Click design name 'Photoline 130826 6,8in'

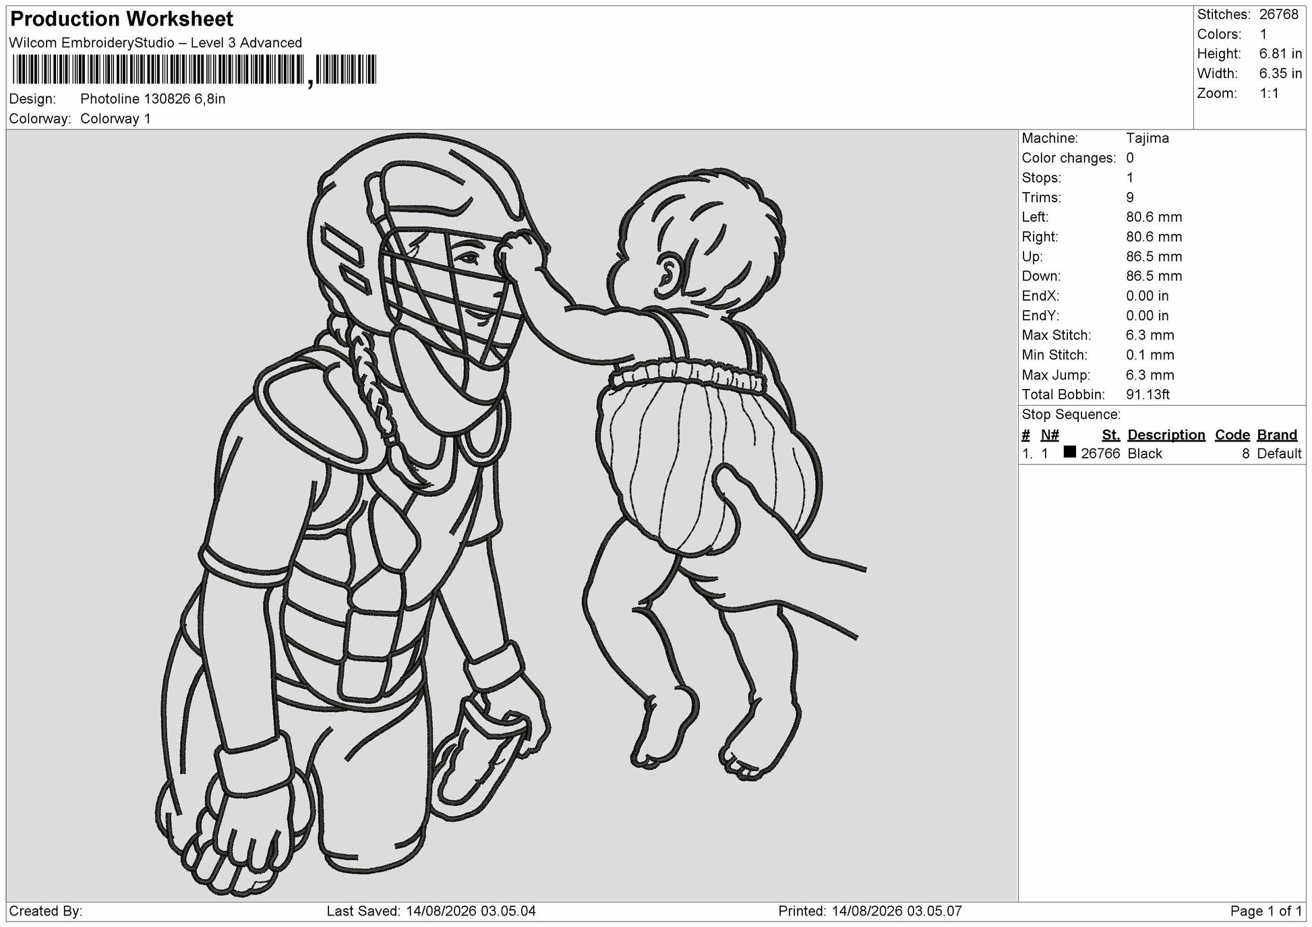153,99
